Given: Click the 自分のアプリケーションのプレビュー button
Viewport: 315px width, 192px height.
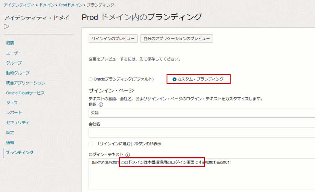Looking at the screenshot, I should pos(177,39).
